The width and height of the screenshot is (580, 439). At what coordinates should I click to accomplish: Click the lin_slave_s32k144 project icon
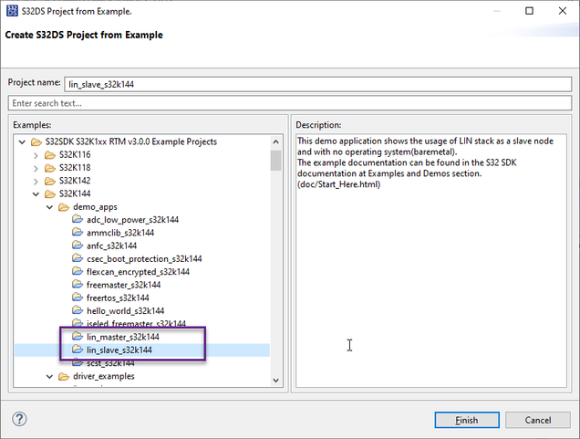[78, 350]
